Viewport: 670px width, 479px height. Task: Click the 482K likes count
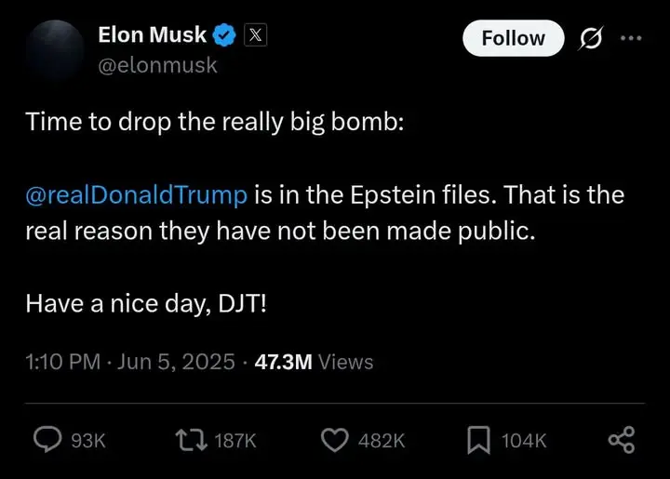pyautogui.click(x=382, y=441)
